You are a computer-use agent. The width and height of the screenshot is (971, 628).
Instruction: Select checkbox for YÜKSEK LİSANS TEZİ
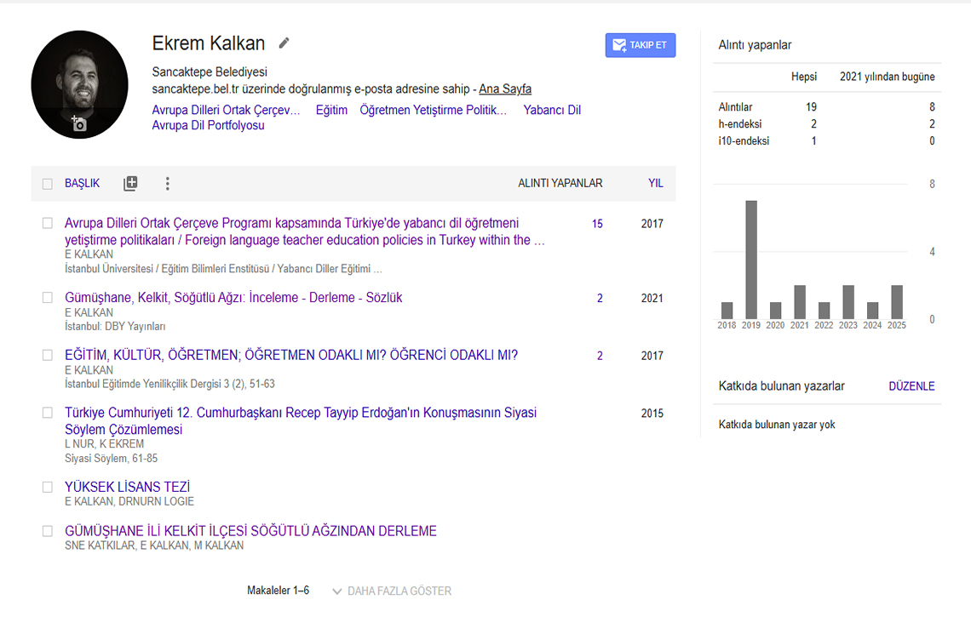pyautogui.click(x=48, y=488)
